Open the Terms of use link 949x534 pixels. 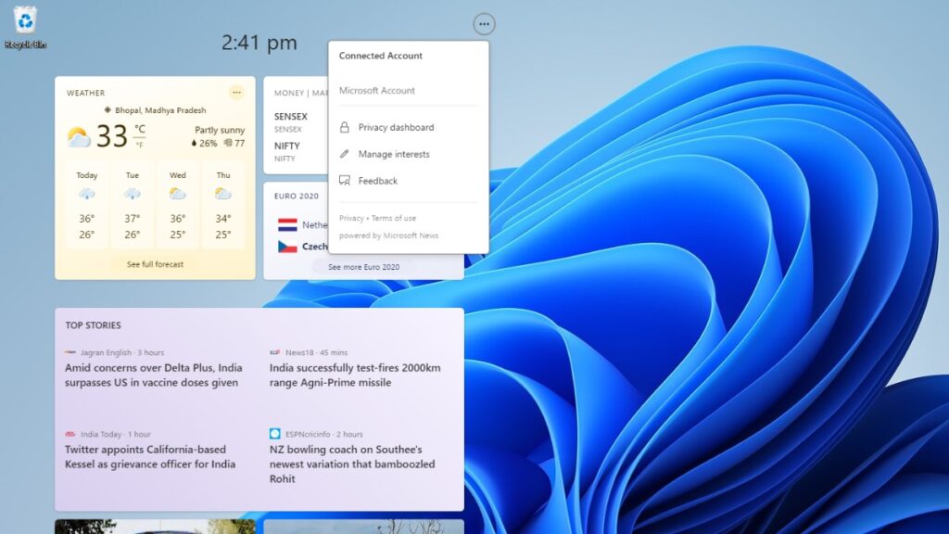coord(393,217)
